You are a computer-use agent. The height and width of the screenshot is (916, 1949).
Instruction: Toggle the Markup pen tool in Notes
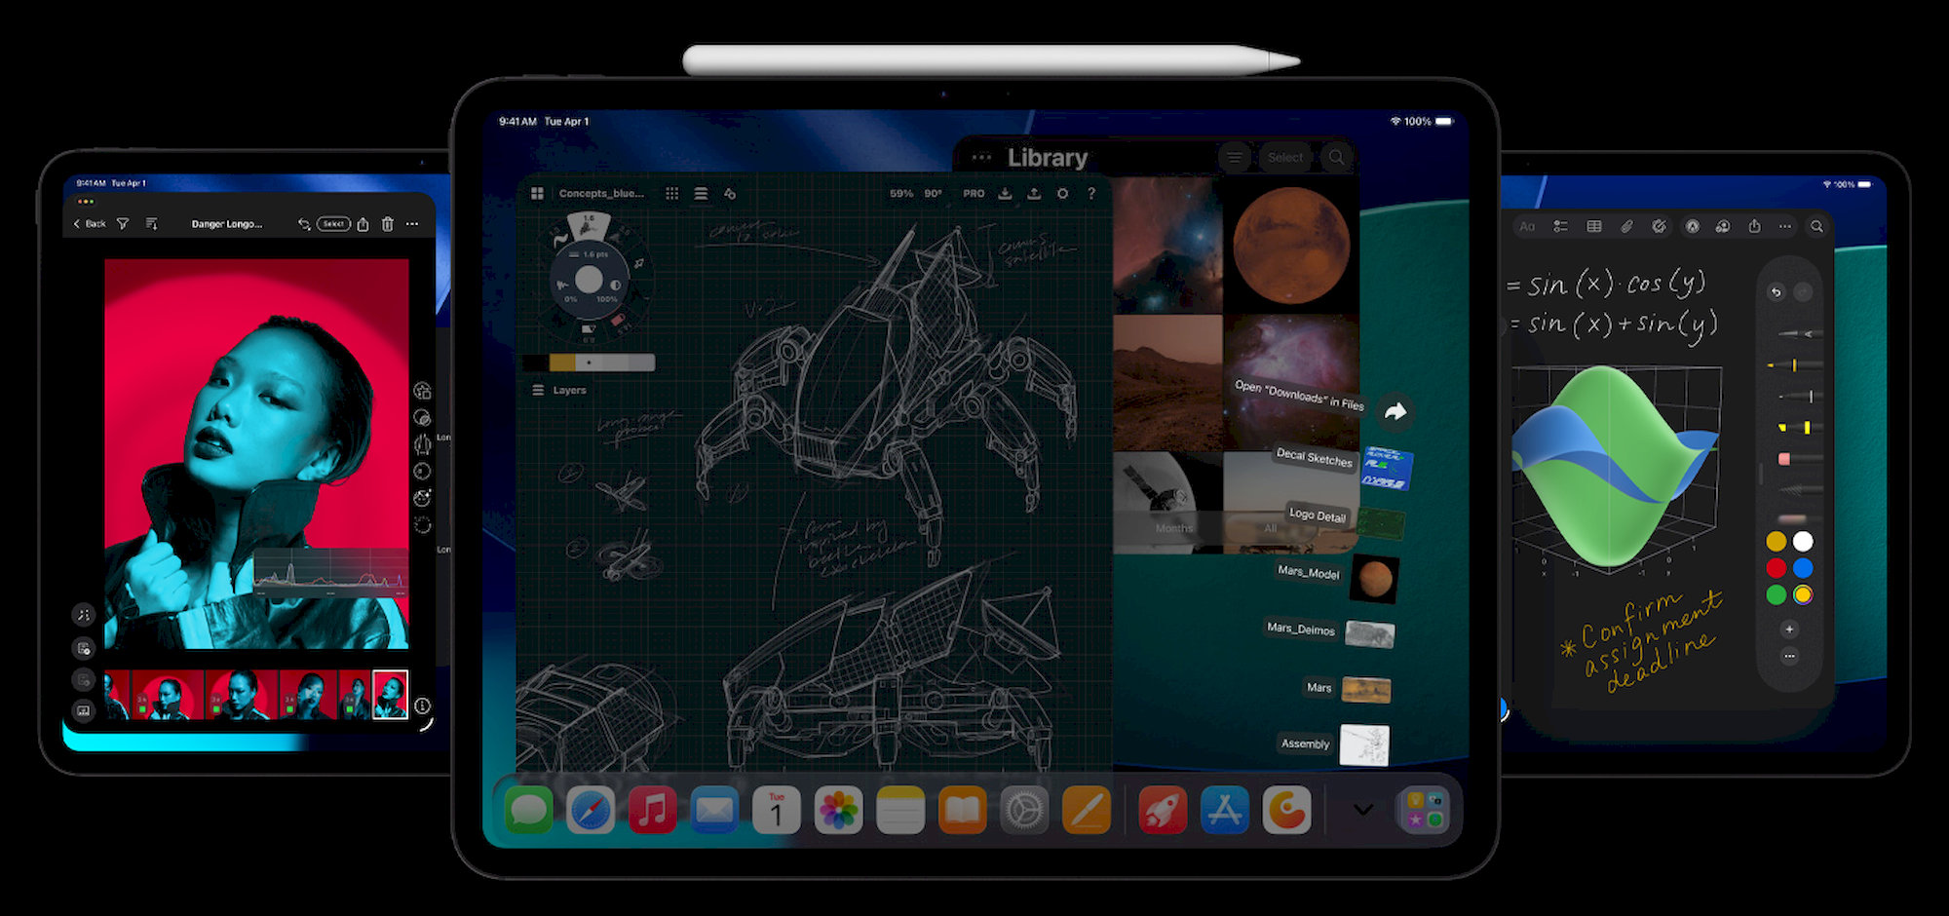[x=1693, y=226]
